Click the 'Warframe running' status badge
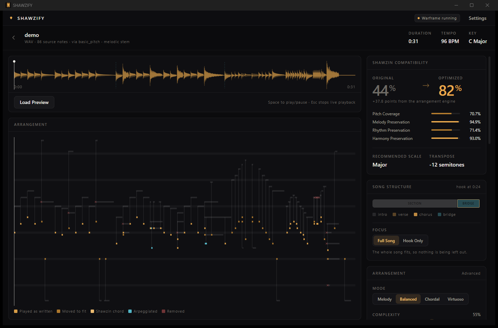The width and height of the screenshot is (498, 328). coord(437,18)
